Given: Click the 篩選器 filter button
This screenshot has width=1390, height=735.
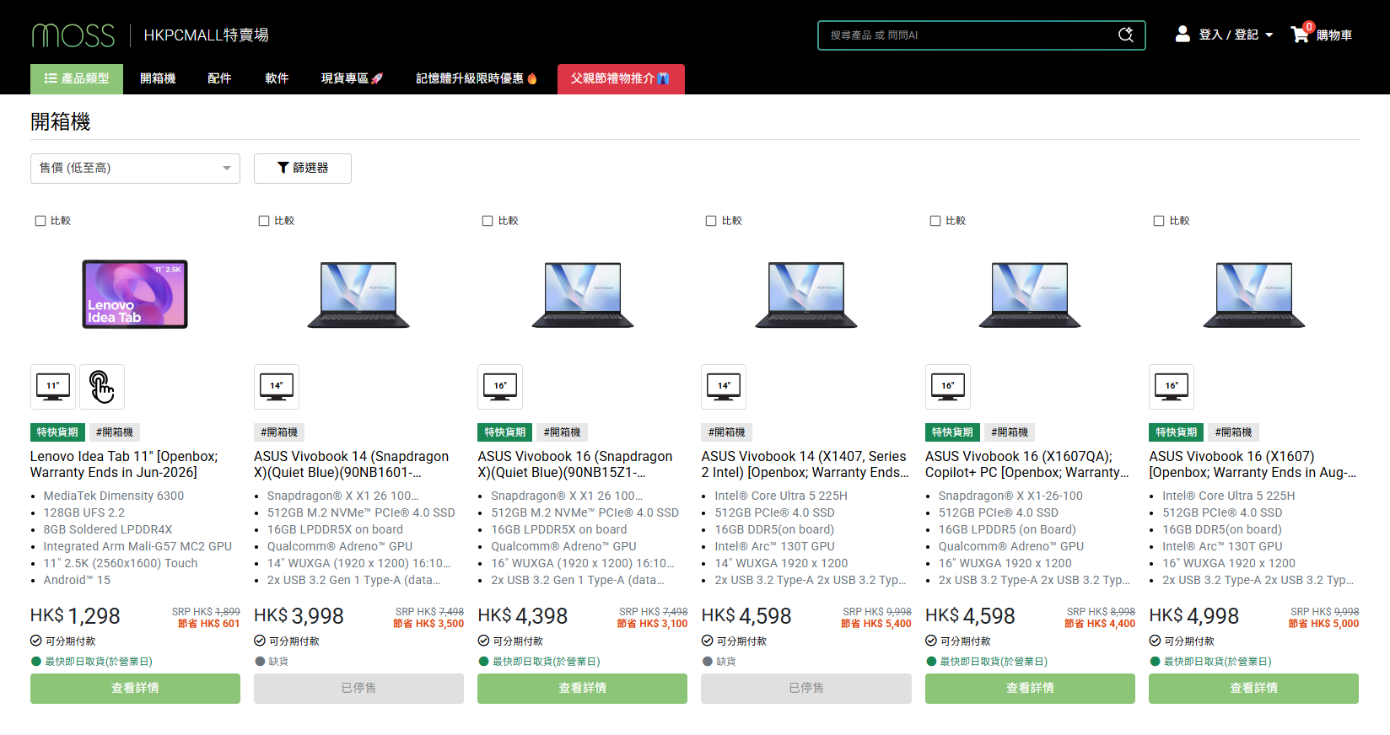Looking at the screenshot, I should click(303, 169).
